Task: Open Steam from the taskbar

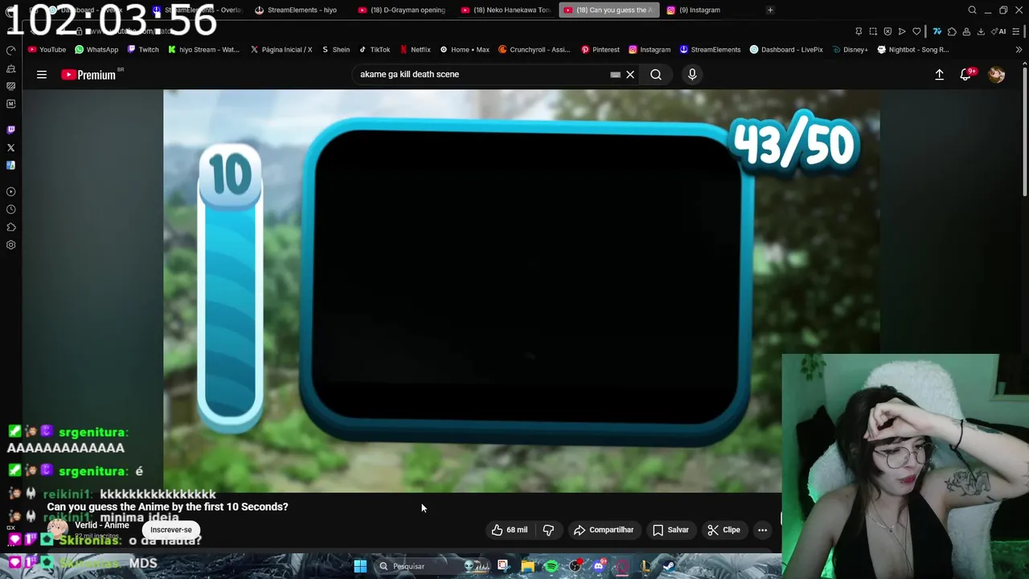Action: click(x=669, y=566)
